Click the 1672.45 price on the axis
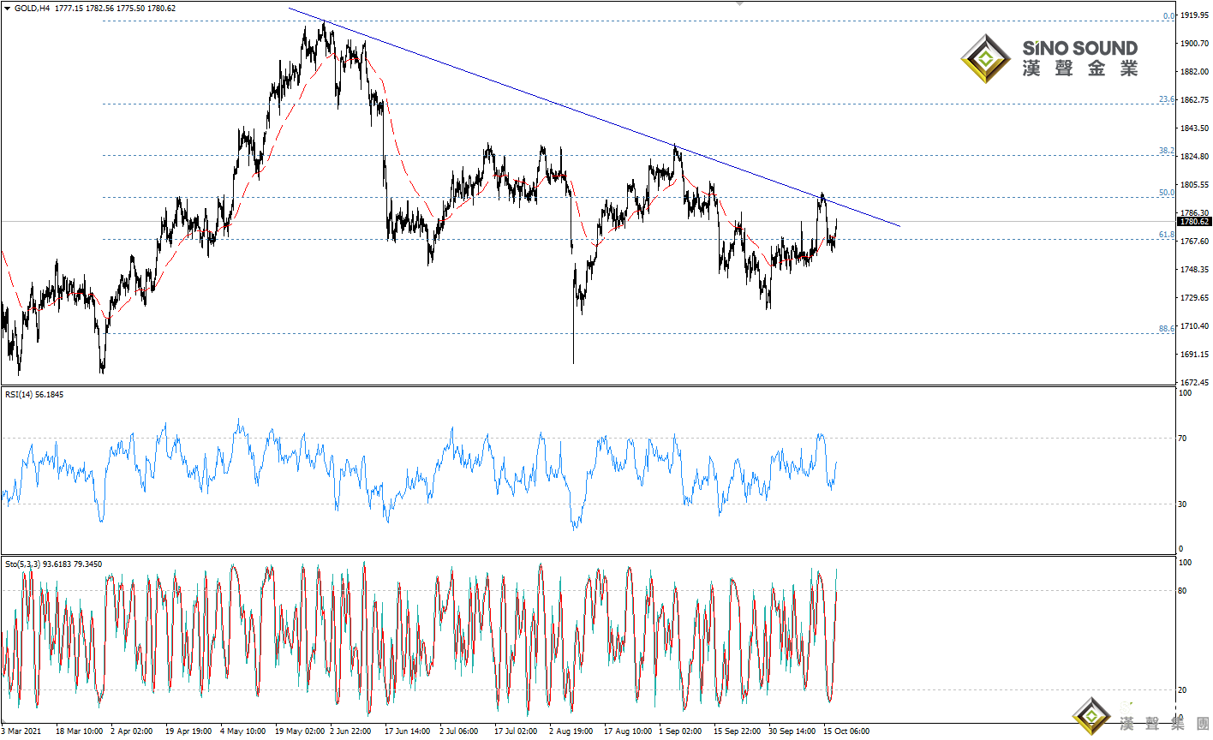This screenshot has height=740, width=1213. click(x=1194, y=382)
